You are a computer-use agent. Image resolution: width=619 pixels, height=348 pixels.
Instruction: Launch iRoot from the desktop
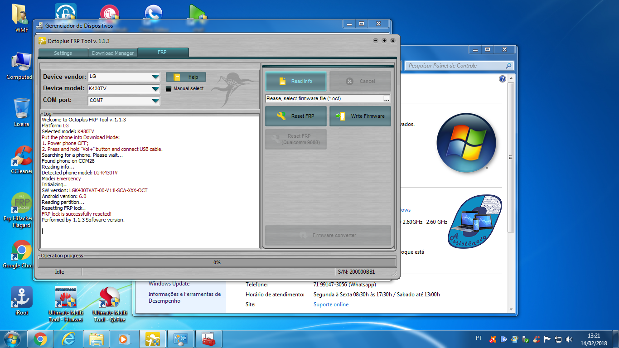(21, 301)
